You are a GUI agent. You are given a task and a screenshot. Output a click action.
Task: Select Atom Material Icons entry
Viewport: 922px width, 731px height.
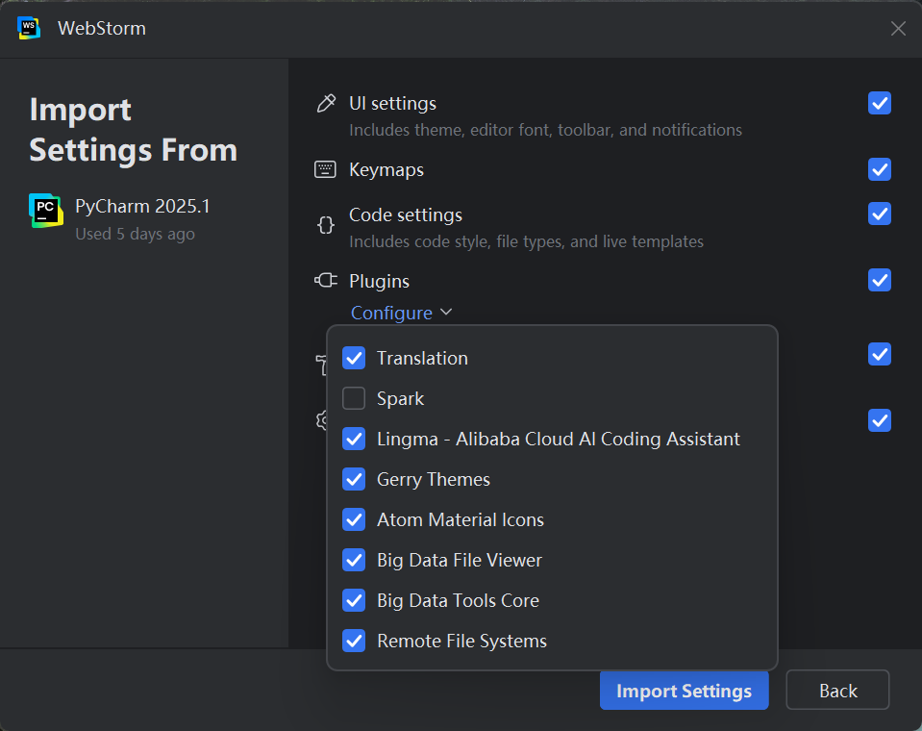coord(460,519)
